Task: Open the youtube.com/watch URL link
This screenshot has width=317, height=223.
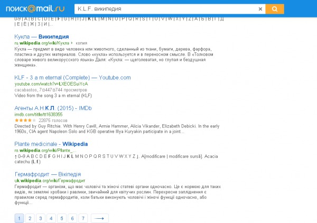Action: click(x=51, y=84)
